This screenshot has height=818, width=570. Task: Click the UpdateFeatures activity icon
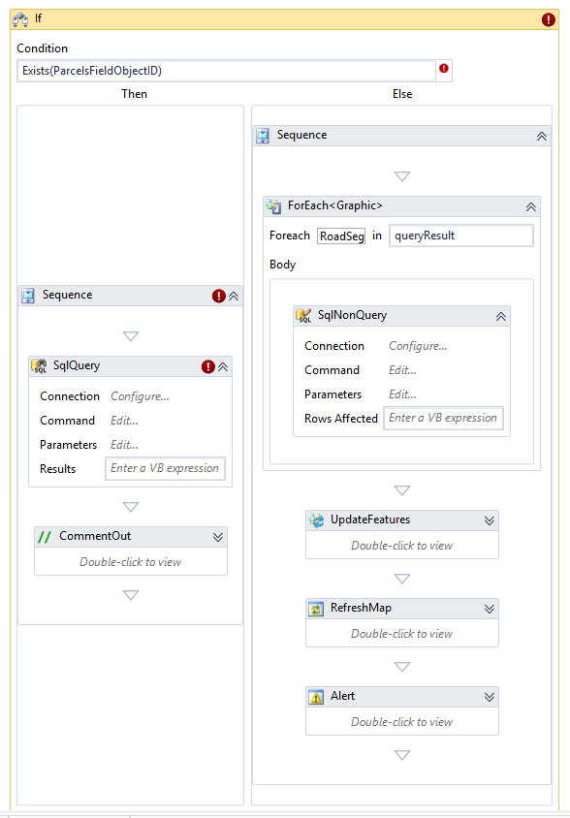316,520
